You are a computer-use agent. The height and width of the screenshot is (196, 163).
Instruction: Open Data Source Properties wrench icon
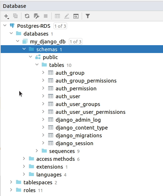pos(36,16)
